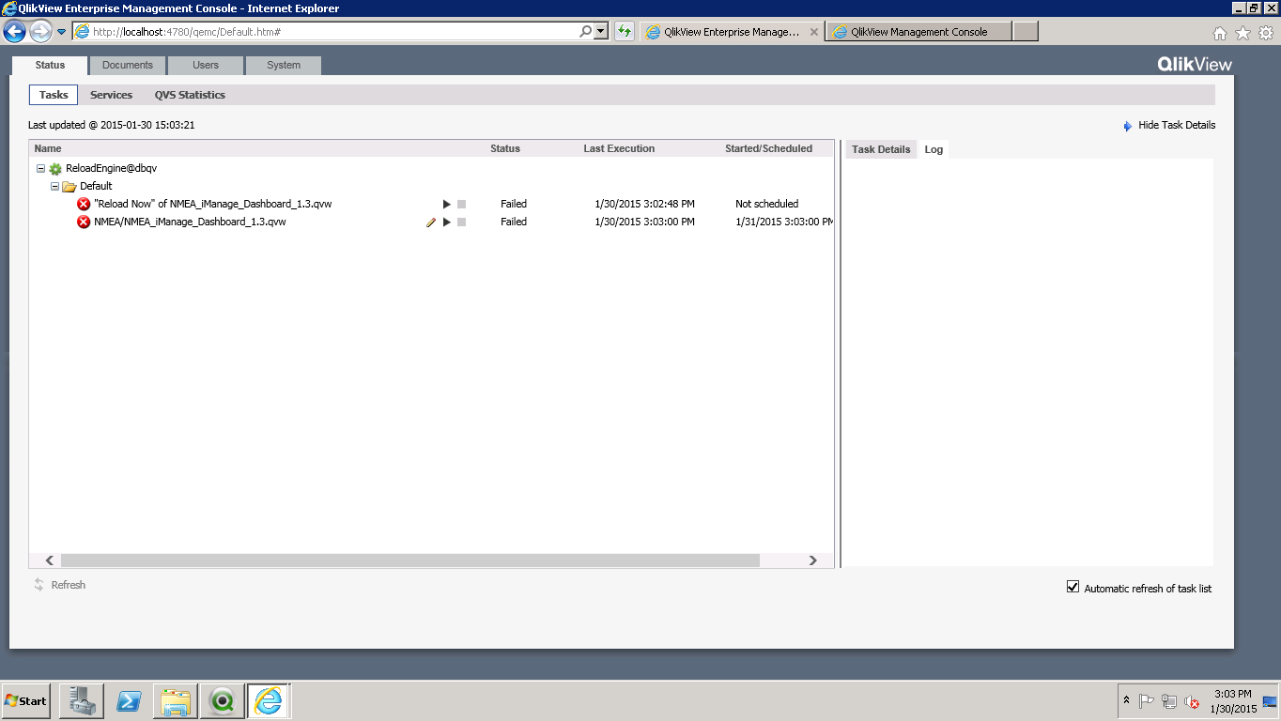Sort by the Name column header
The width and height of the screenshot is (1281, 721).
(48, 148)
